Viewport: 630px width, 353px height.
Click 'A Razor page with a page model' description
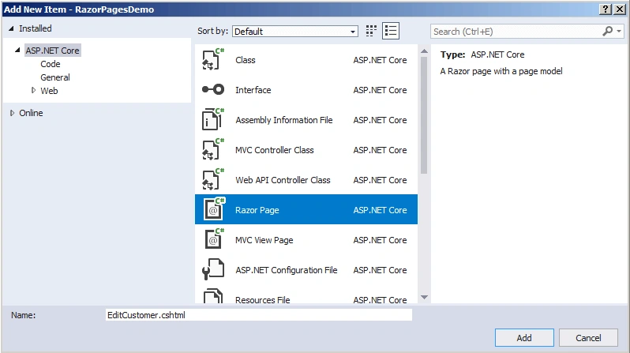(x=501, y=71)
